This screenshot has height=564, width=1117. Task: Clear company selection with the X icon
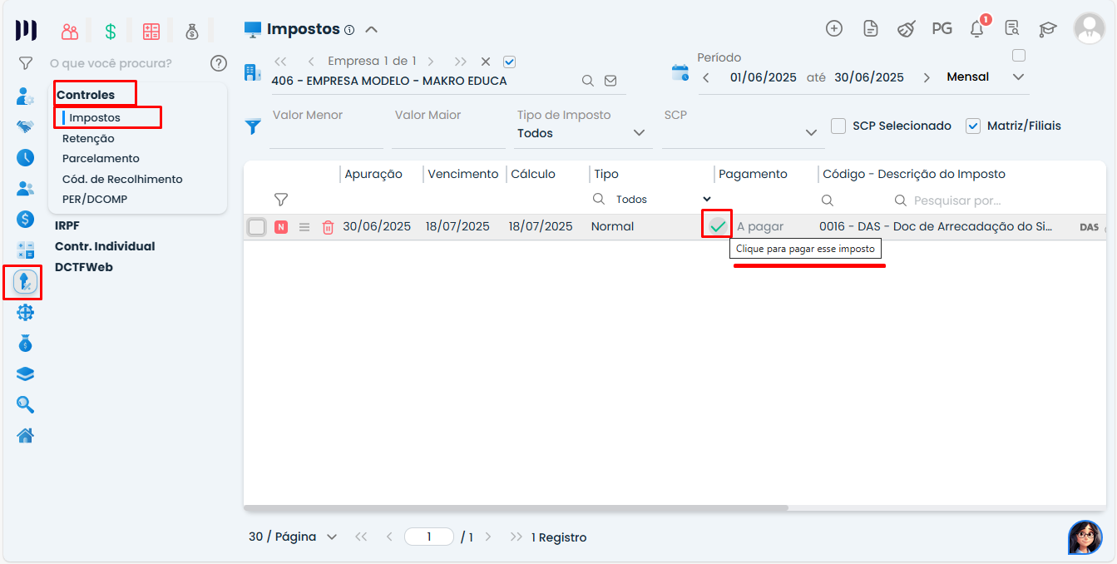pyautogui.click(x=486, y=62)
